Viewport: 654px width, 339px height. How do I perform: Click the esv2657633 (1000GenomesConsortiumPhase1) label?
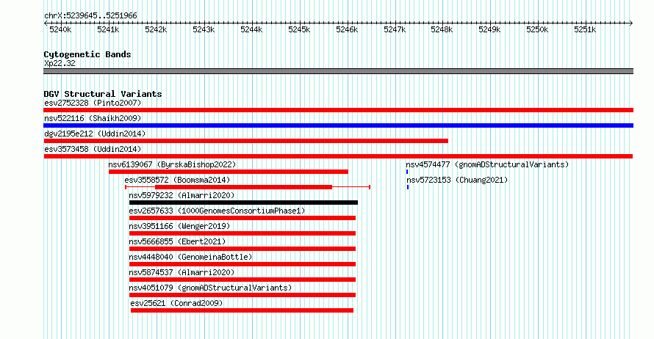click(218, 211)
